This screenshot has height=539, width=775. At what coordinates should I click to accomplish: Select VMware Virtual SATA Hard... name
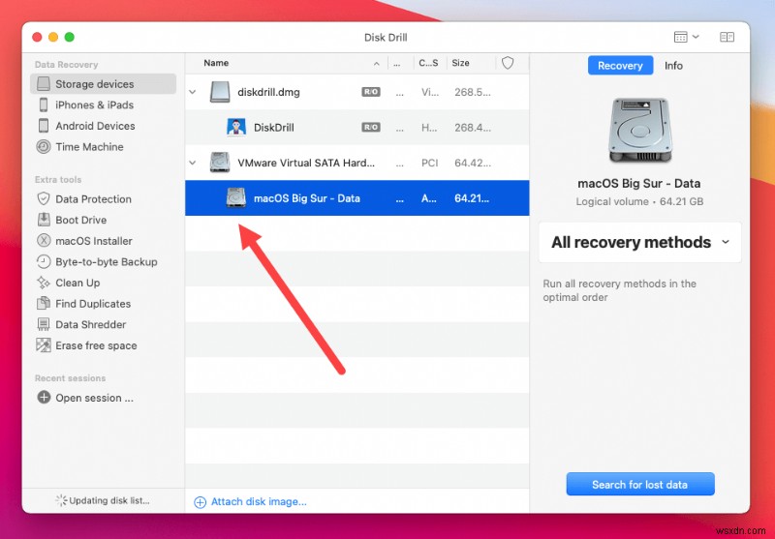point(306,163)
